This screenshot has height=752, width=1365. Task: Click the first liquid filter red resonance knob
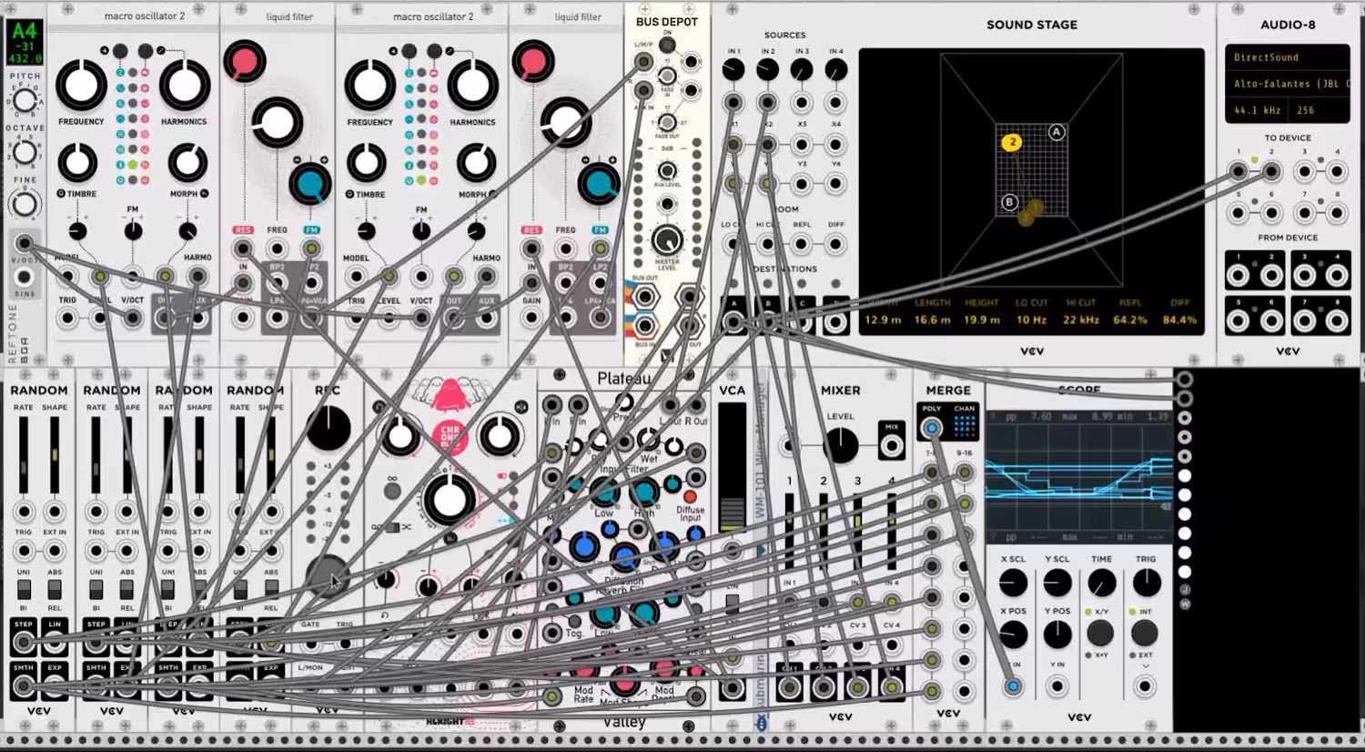[244, 62]
